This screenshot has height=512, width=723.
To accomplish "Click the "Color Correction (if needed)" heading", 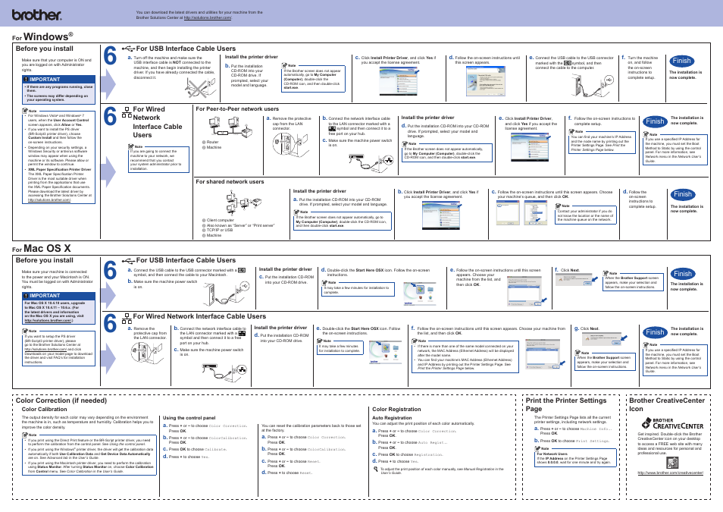I will point(61,400).
